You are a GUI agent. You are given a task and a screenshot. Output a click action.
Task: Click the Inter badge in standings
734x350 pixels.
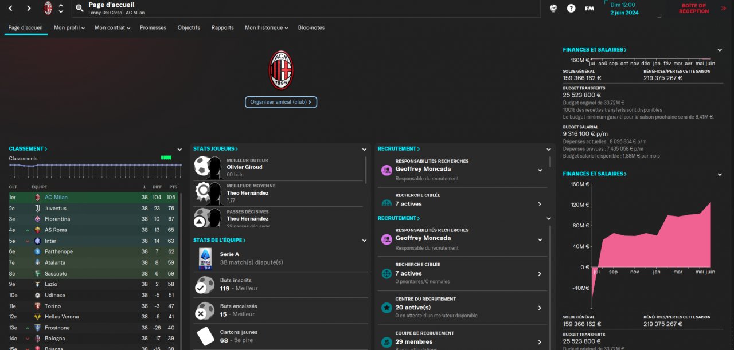38,241
